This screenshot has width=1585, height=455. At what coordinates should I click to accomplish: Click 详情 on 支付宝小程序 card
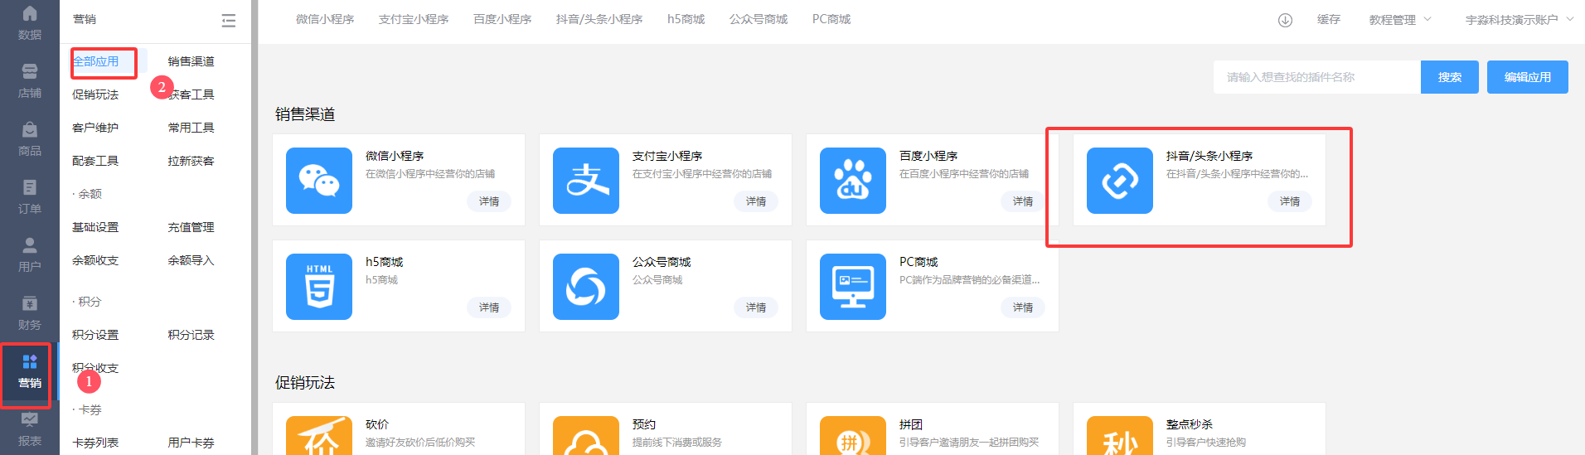[756, 201]
